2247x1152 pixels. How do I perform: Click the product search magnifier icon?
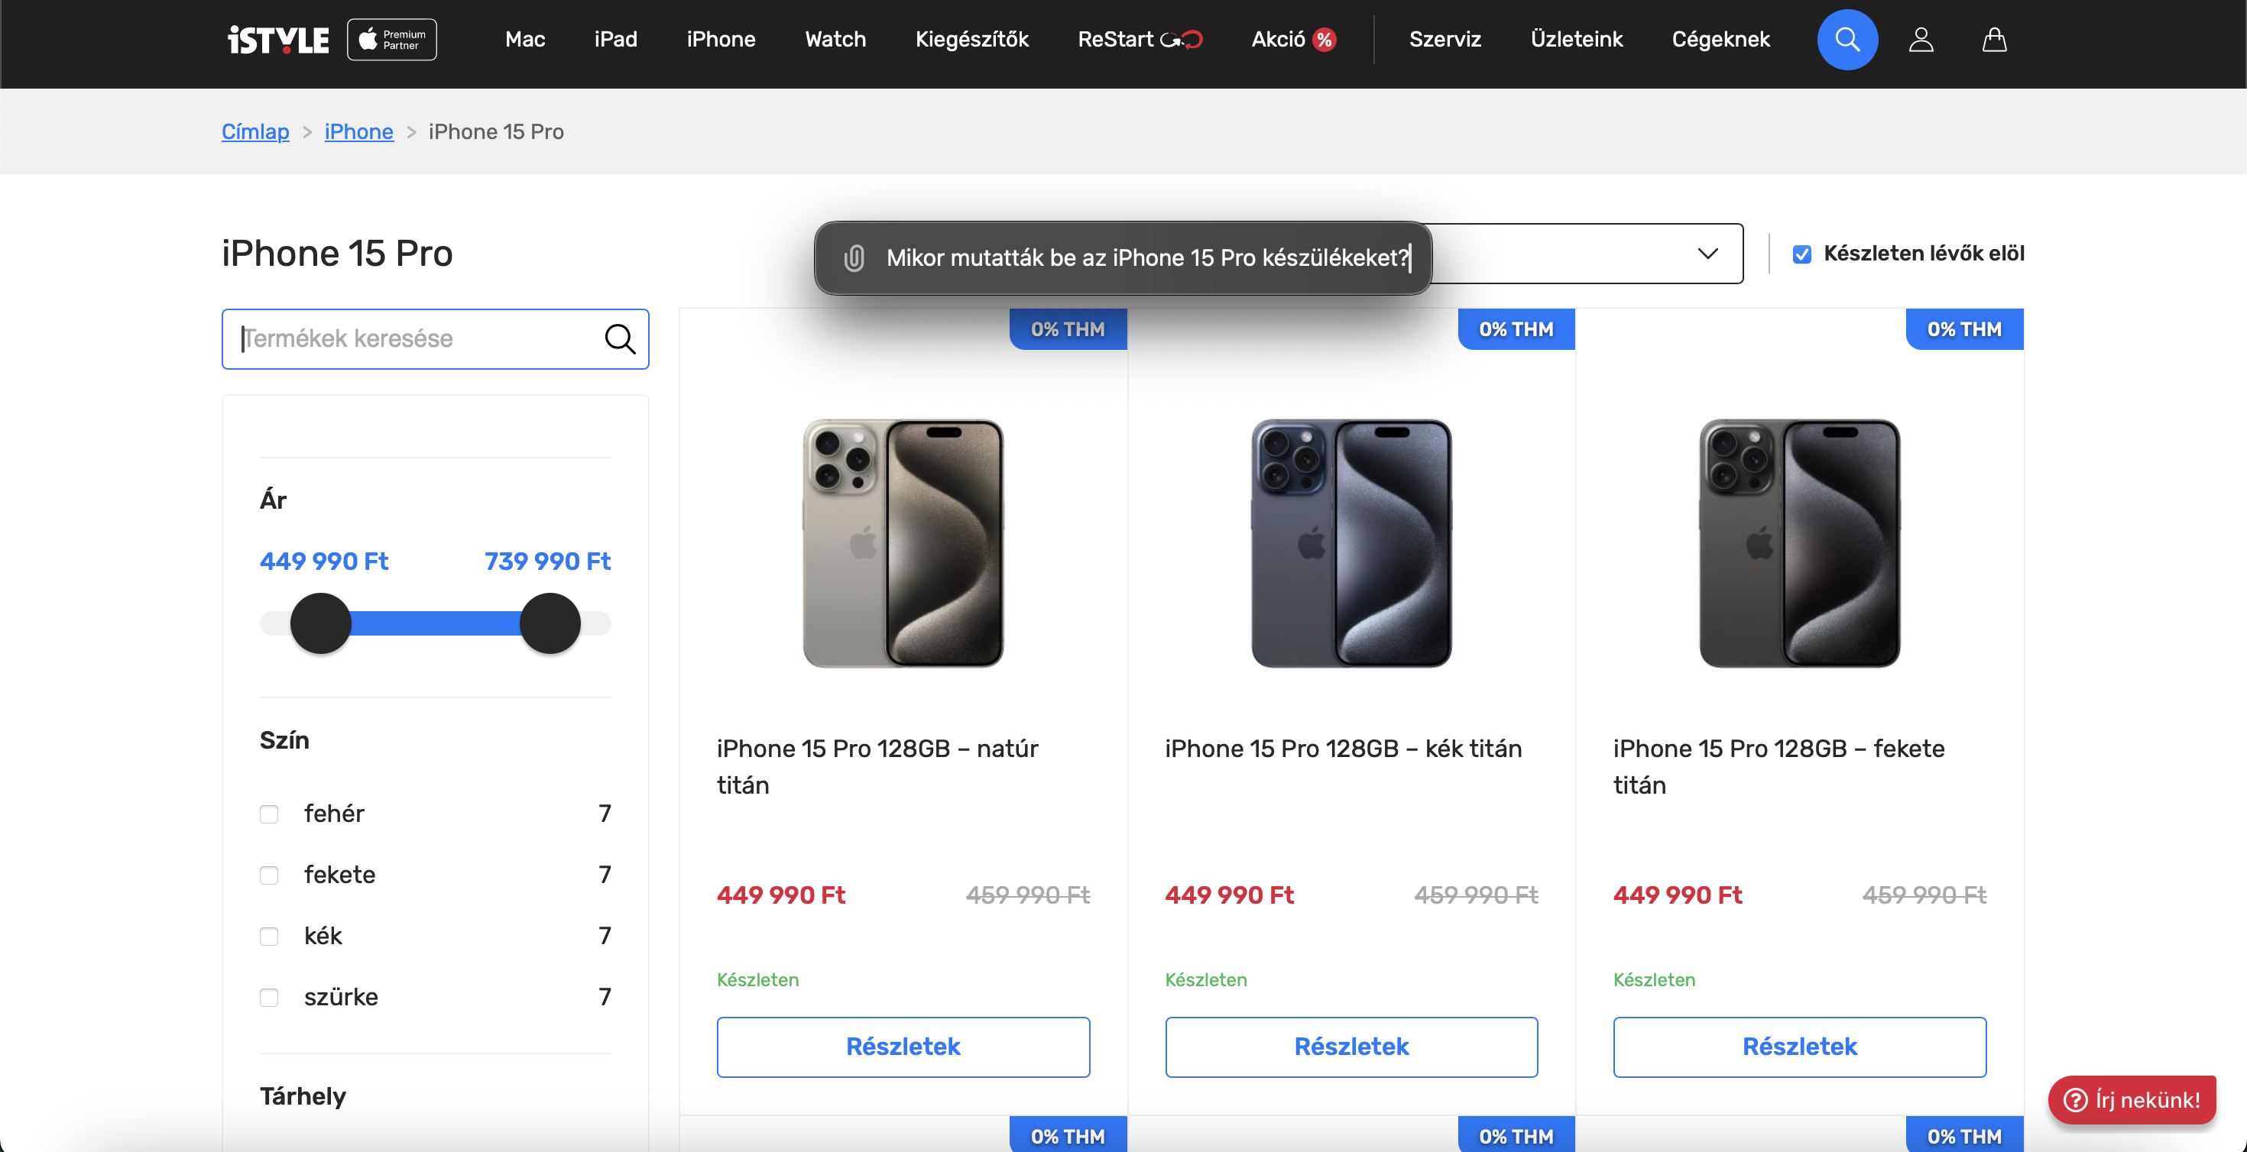click(x=619, y=338)
